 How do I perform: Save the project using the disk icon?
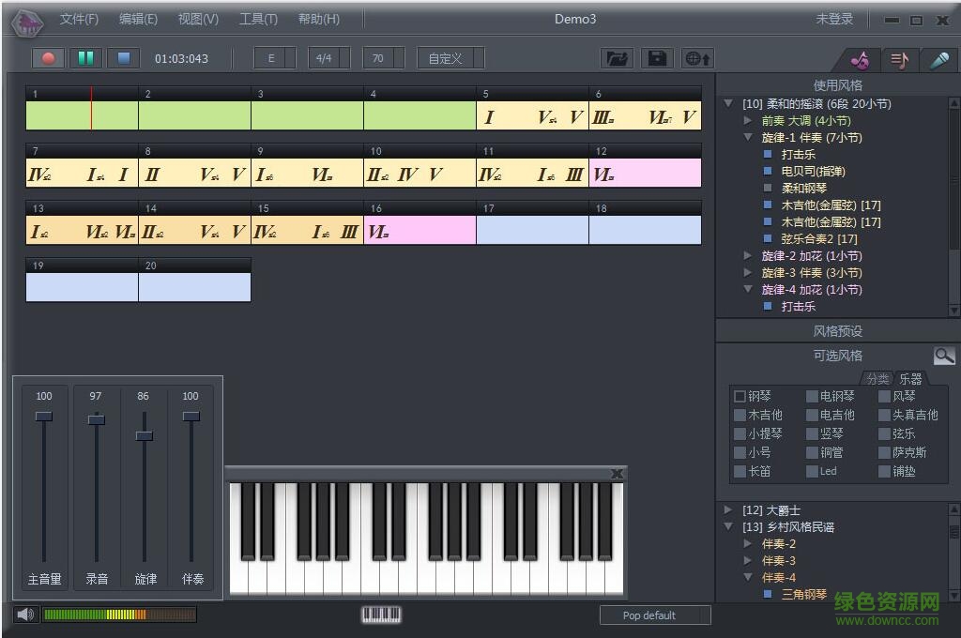656,58
